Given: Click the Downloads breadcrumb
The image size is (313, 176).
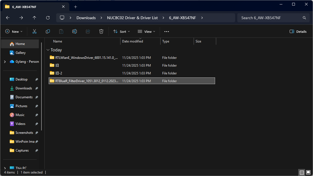Looking at the screenshot, I should 86,18.
